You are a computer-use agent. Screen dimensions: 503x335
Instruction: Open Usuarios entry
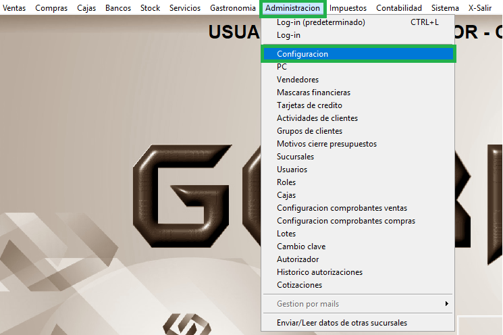[359, 170]
